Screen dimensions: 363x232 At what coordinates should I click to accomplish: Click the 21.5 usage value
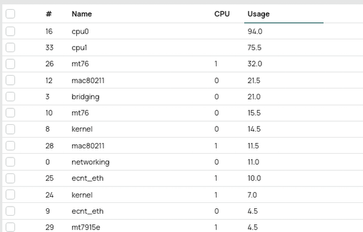coord(253,81)
